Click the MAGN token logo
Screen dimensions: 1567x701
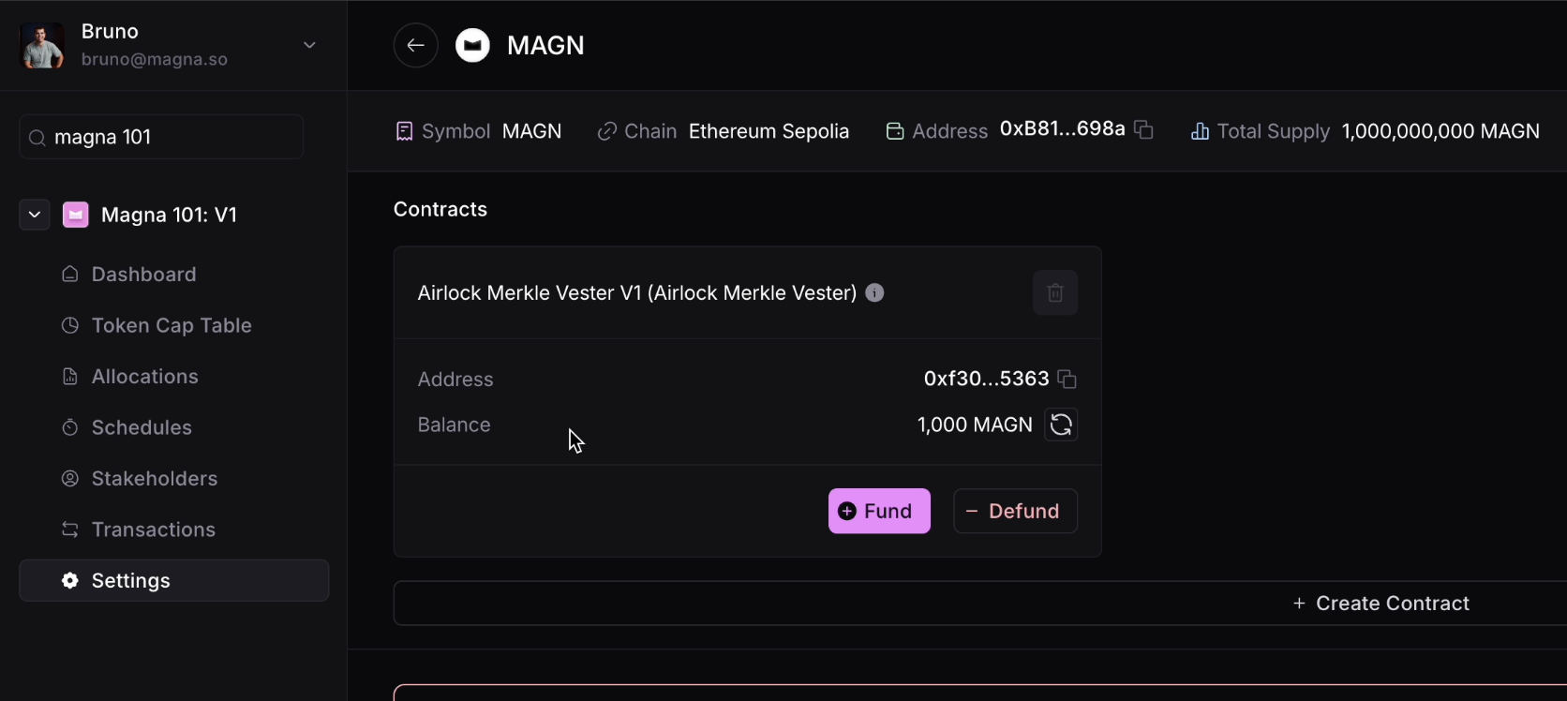click(x=472, y=45)
